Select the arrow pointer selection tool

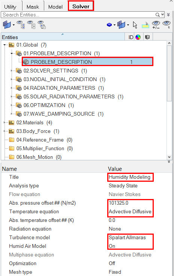(x=135, y=25)
